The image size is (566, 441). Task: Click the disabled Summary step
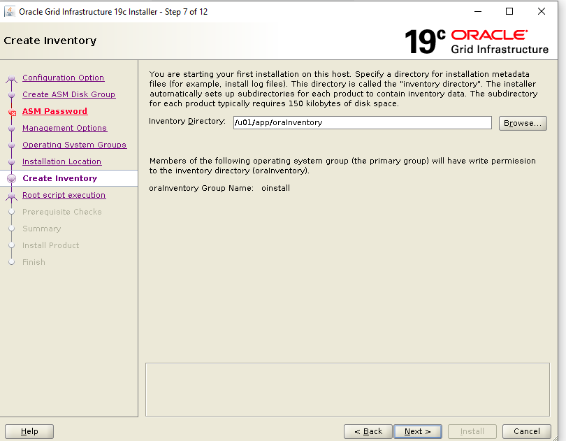[x=42, y=229]
